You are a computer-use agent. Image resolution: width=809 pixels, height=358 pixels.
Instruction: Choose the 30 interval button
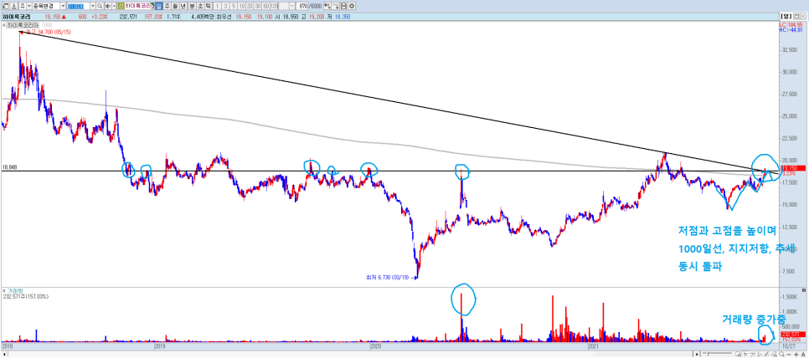pyautogui.click(x=258, y=6)
